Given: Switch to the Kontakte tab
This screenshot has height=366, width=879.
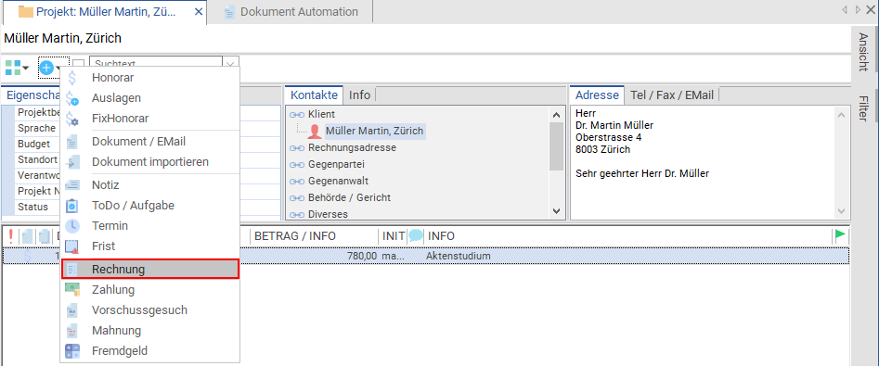Looking at the screenshot, I should 314,95.
